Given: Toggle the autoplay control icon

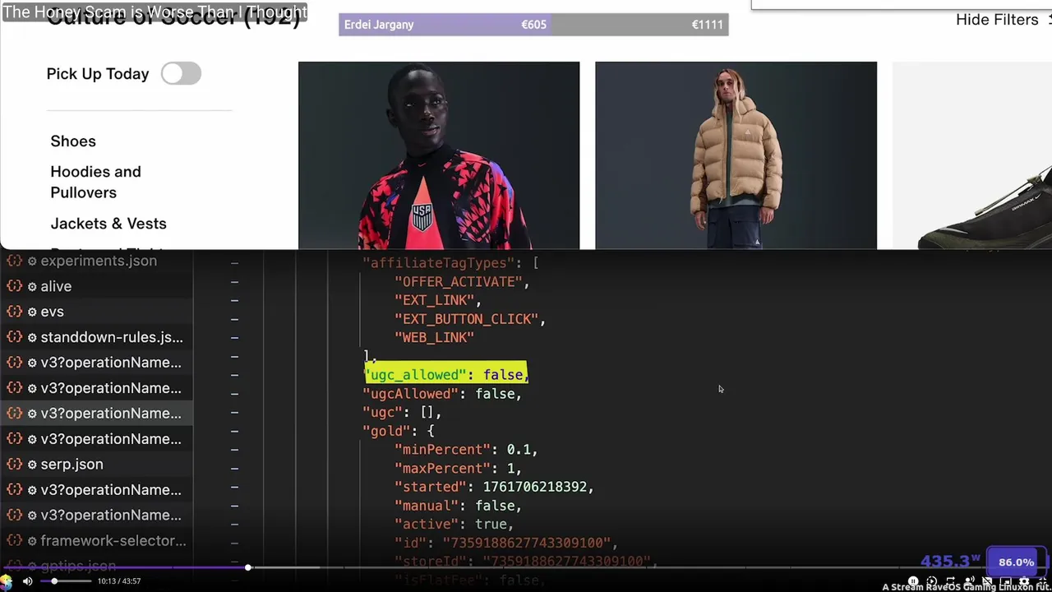Looking at the screenshot, I should click(932, 581).
